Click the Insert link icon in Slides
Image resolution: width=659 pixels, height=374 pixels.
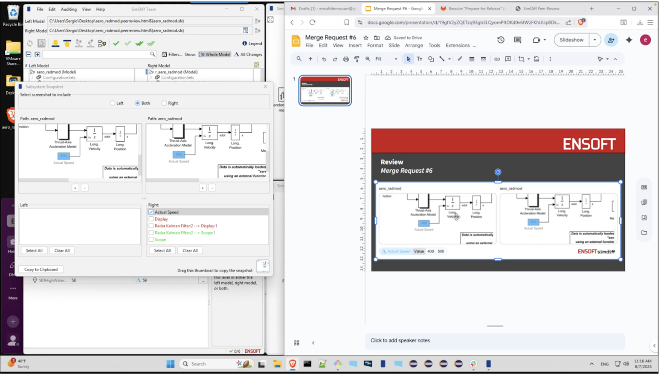click(497, 59)
